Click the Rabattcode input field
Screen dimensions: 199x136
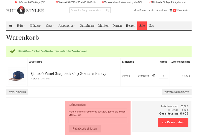[98, 120]
